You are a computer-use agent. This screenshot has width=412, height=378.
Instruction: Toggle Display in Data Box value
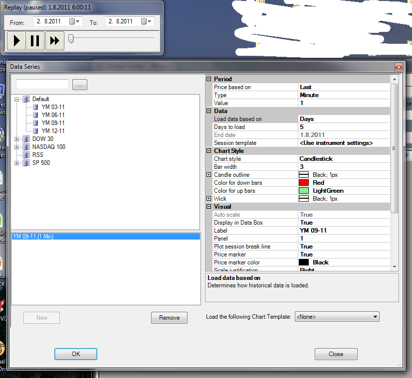pyautogui.click(x=344, y=223)
